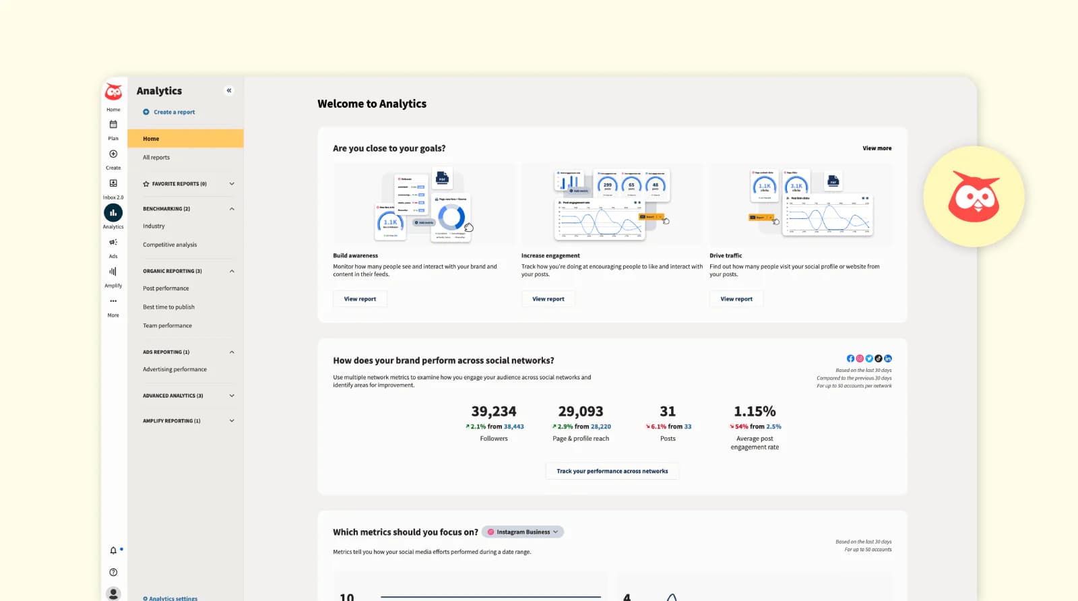
Task: Open Best time to publish
Action: click(168, 307)
